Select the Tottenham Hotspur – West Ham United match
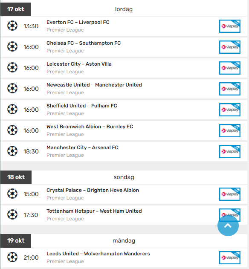The image size is (249, 269). (94, 211)
